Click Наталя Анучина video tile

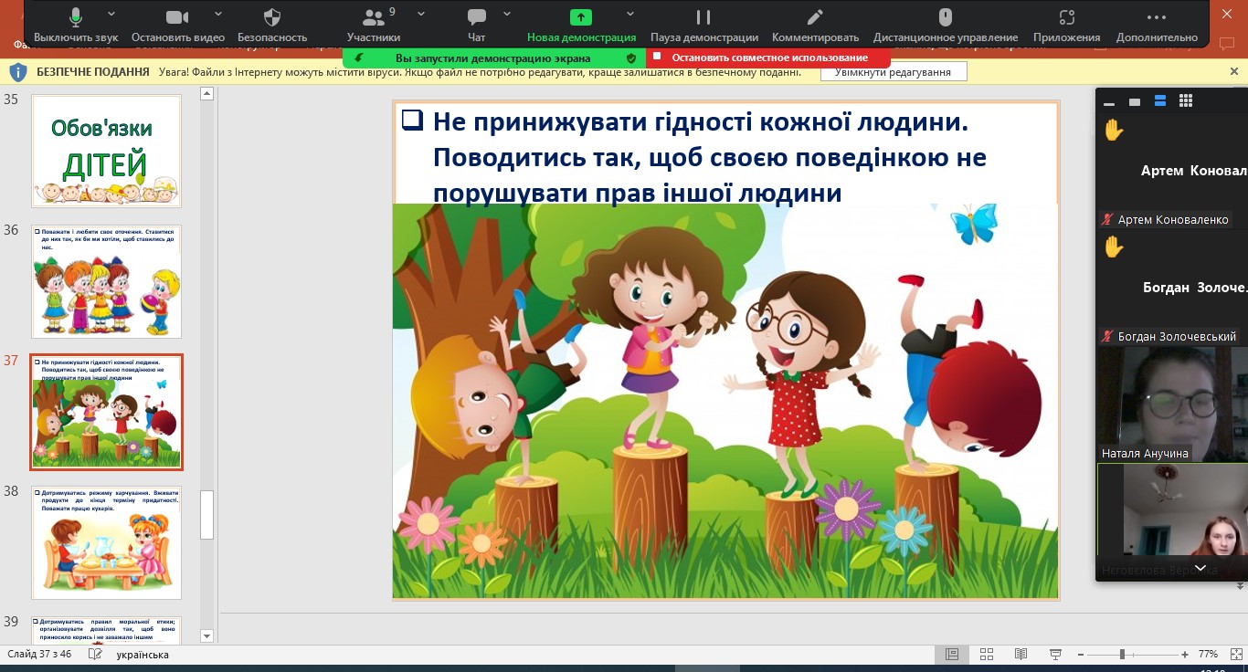pos(1172,404)
